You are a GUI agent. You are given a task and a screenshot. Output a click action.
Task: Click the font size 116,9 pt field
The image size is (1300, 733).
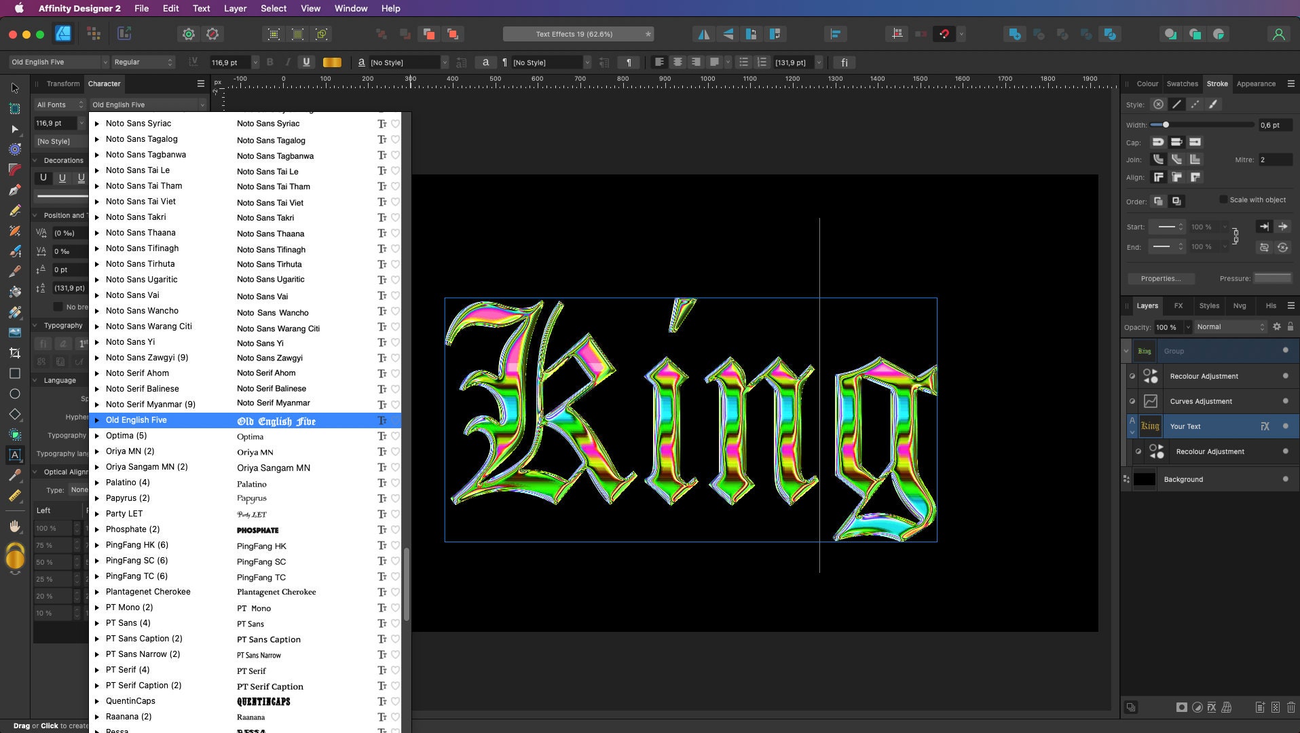230,62
